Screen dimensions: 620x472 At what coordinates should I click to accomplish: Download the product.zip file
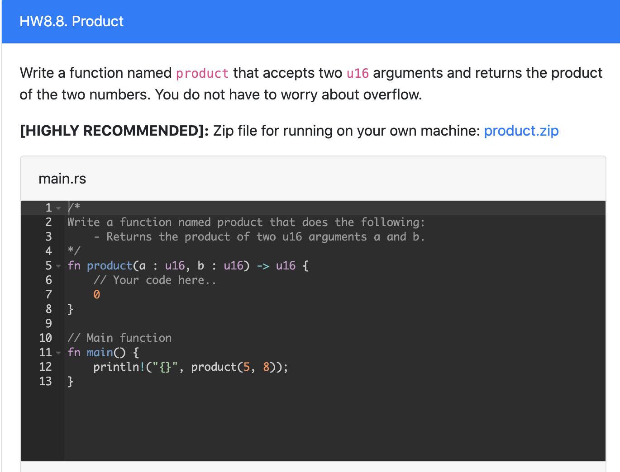tap(521, 131)
